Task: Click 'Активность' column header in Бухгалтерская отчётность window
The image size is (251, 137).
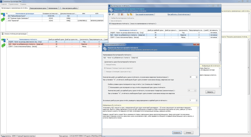Action: pyautogui.click(x=214, y=30)
